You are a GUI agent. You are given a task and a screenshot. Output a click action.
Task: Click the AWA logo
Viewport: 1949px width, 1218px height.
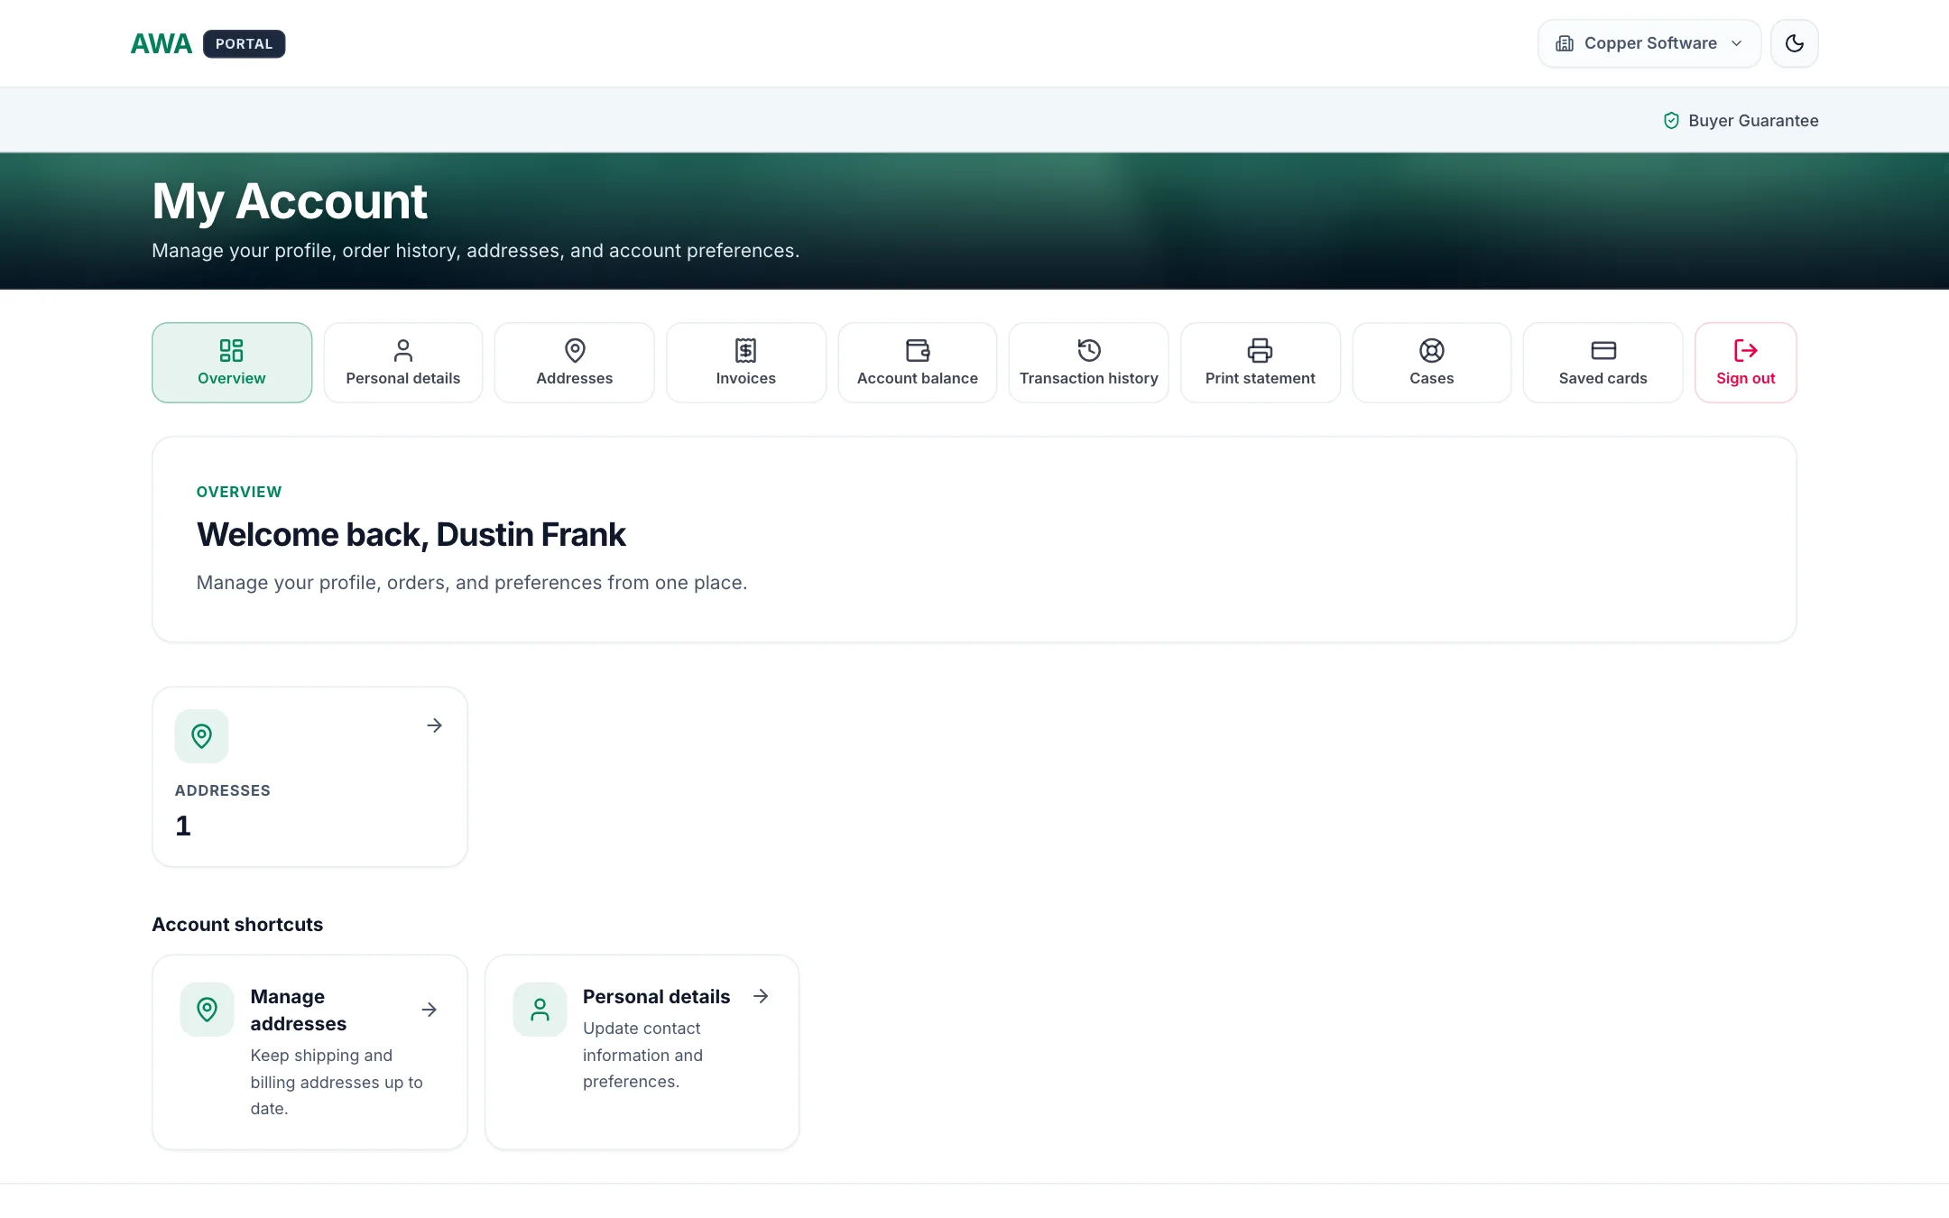161,43
